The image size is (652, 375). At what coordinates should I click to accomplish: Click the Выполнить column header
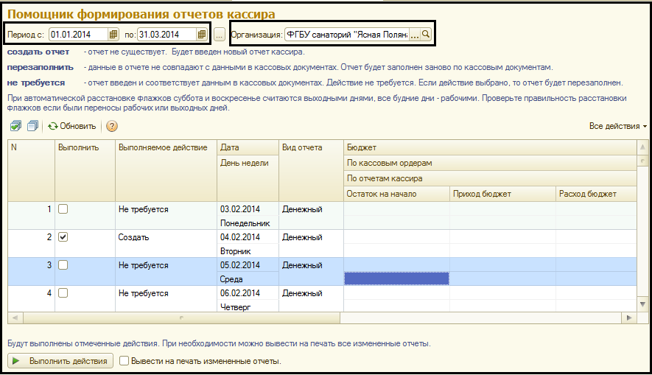85,170
